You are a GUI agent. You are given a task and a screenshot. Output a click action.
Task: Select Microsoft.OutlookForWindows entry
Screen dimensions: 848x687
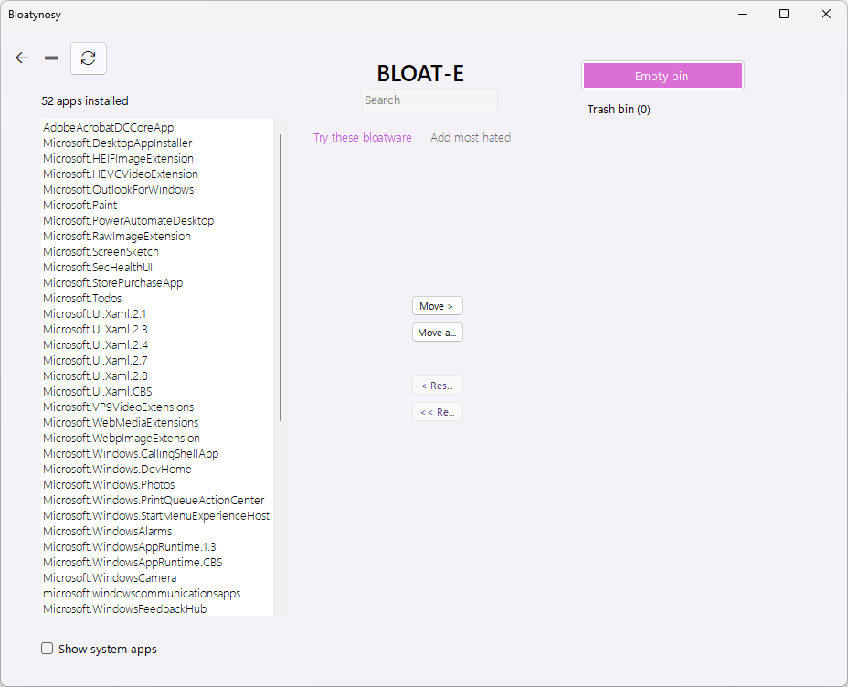[157, 190]
